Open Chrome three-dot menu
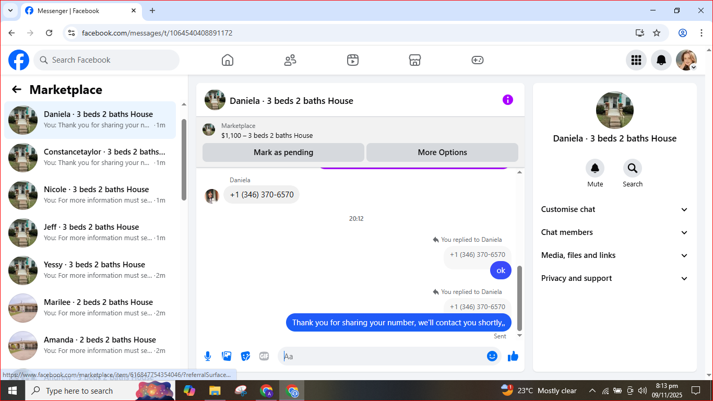The height and width of the screenshot is (401, 713). coord(702,33)
